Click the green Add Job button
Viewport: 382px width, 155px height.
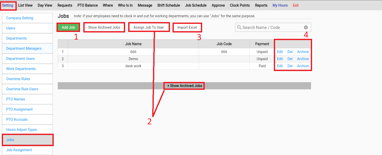[68, 27]
